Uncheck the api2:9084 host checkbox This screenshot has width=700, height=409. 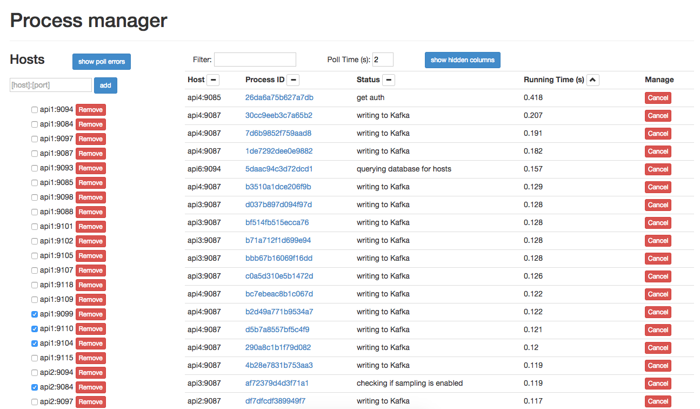click(35, 387)
